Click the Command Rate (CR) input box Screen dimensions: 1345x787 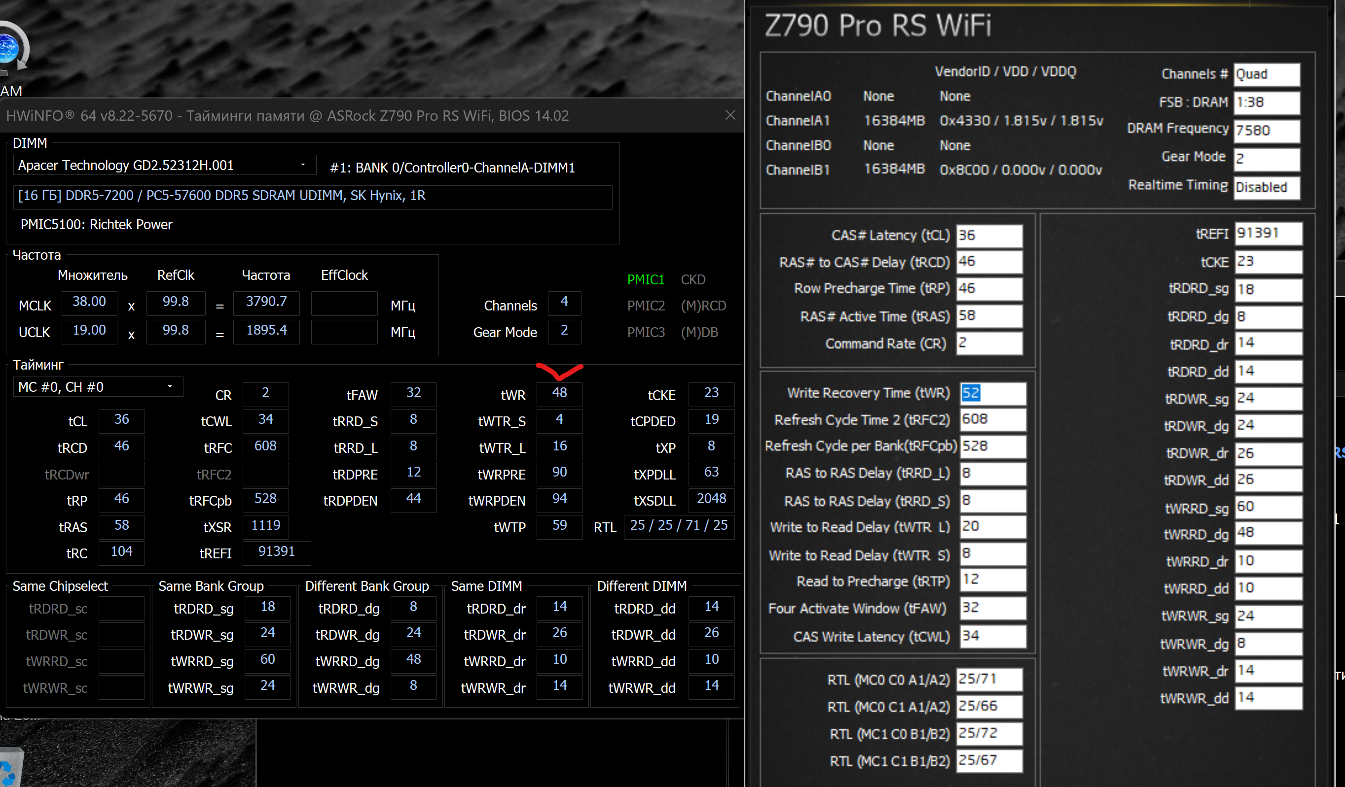[989, 343]
